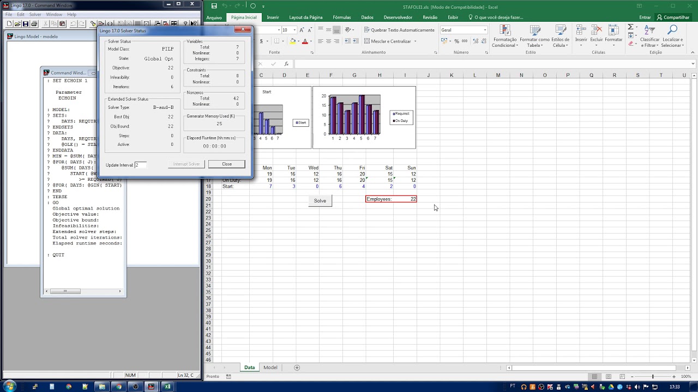Open Solver menu in Lingo
The width and height of the screenshot is (698, 392).
tap(35, 14)
